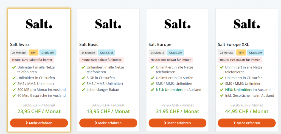Click the 13,95 CHF / Monat price

tap(108, 111)
